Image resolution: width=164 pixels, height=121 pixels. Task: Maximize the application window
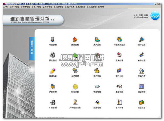(x=158, y=4)
